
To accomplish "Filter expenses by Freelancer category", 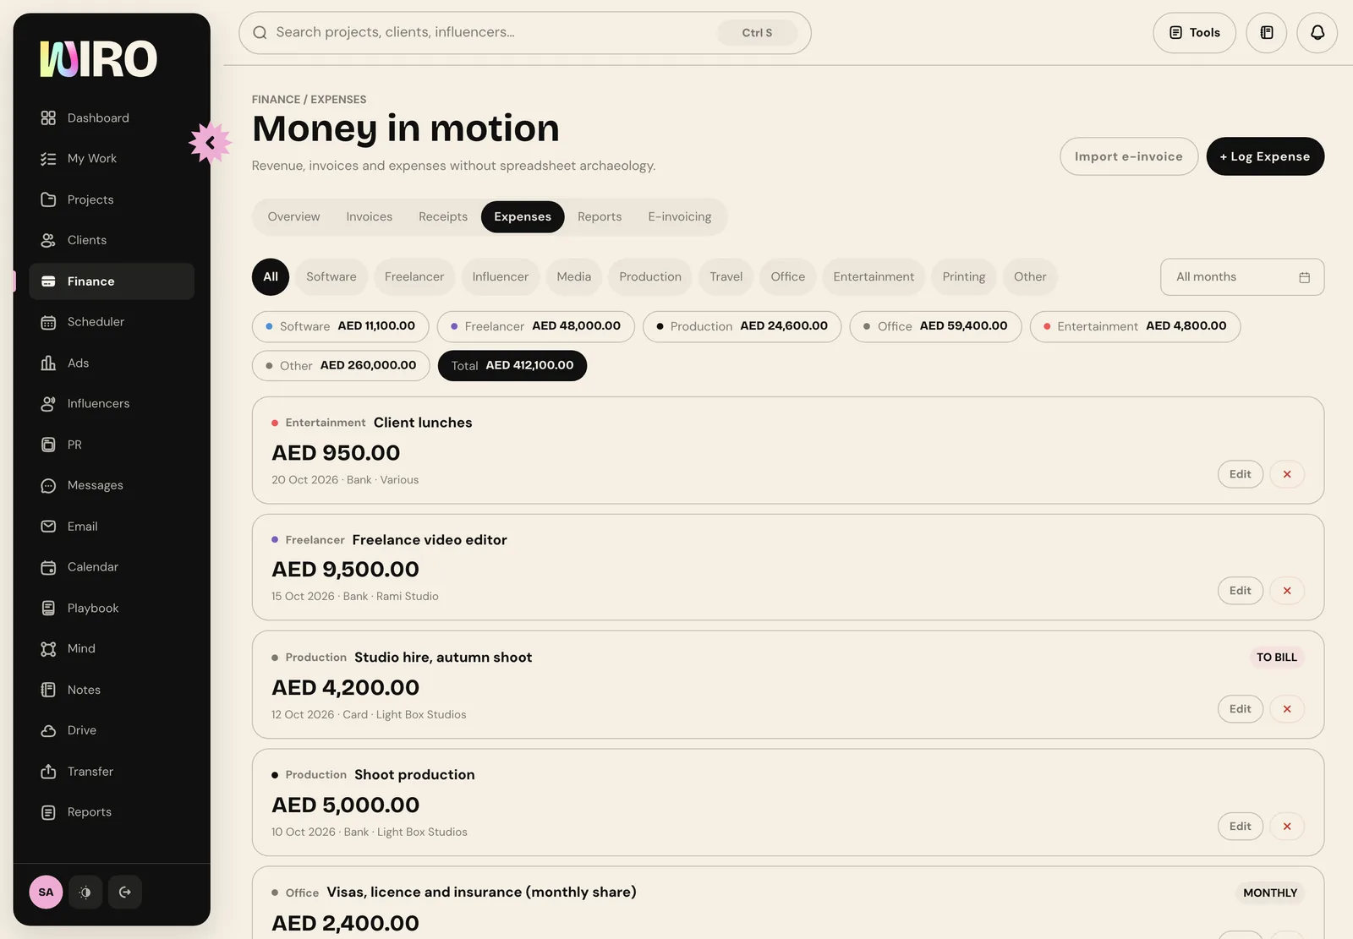I will pyautogui.click(x=414, y=277).
